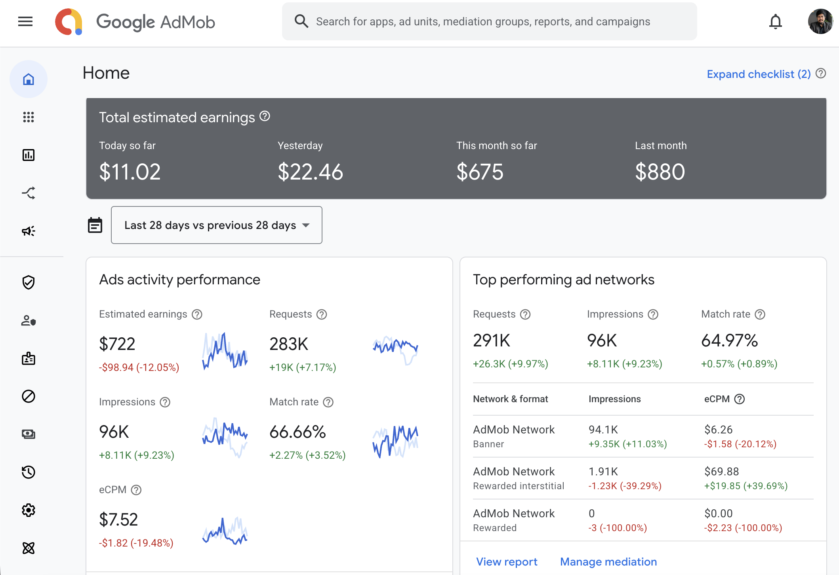This screenshot has width=839, height=575.
Task: Open Brand safety shield icon
Action: pos(28,282)
